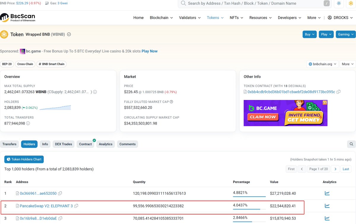This screenshot has width=356, height=224.
Task: Click the BNB Smart Chain tag
Action: pos(51,64)
